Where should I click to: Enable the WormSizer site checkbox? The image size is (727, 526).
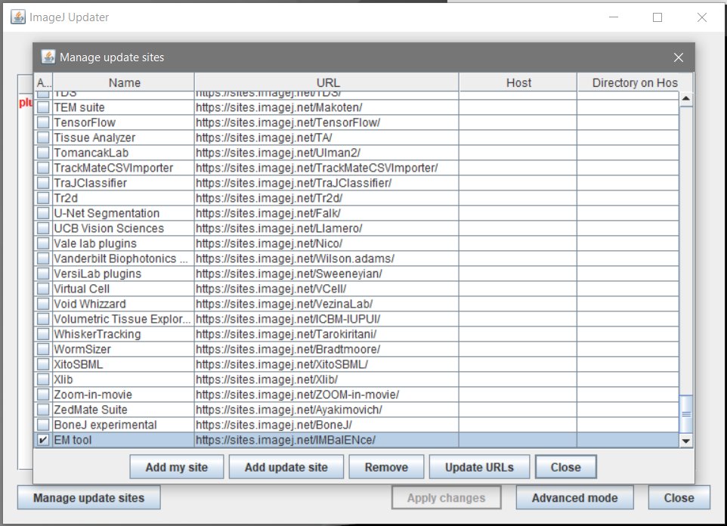44,349
